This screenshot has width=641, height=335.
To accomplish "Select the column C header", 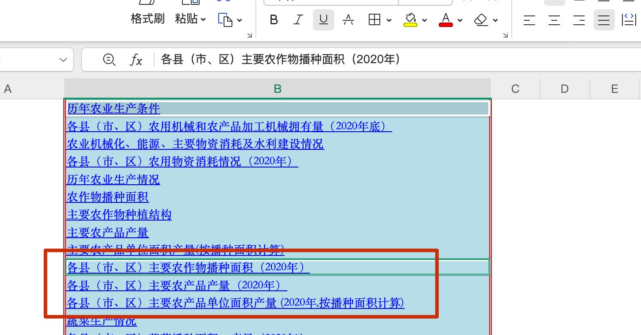I will click(x=515, y=89).
